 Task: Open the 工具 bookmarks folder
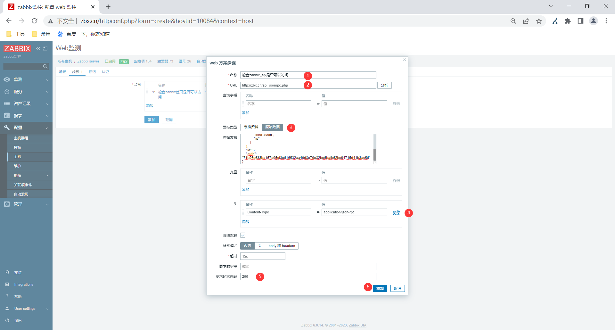pyautogui.click(x=16, y=34)
